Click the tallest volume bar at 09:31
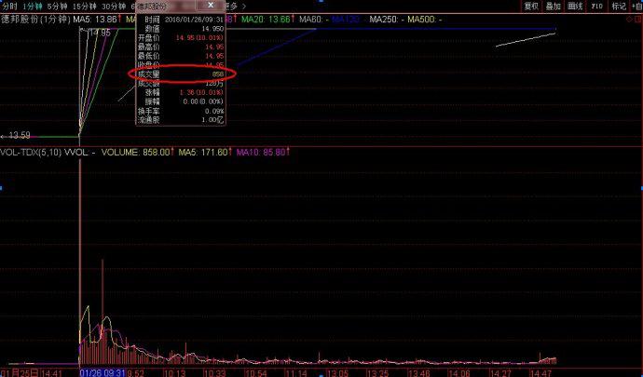643x377 pixels. 80,261
